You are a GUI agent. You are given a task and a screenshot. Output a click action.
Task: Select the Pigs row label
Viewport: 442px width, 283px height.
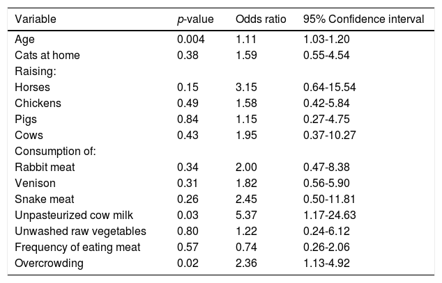coord(26,118)
